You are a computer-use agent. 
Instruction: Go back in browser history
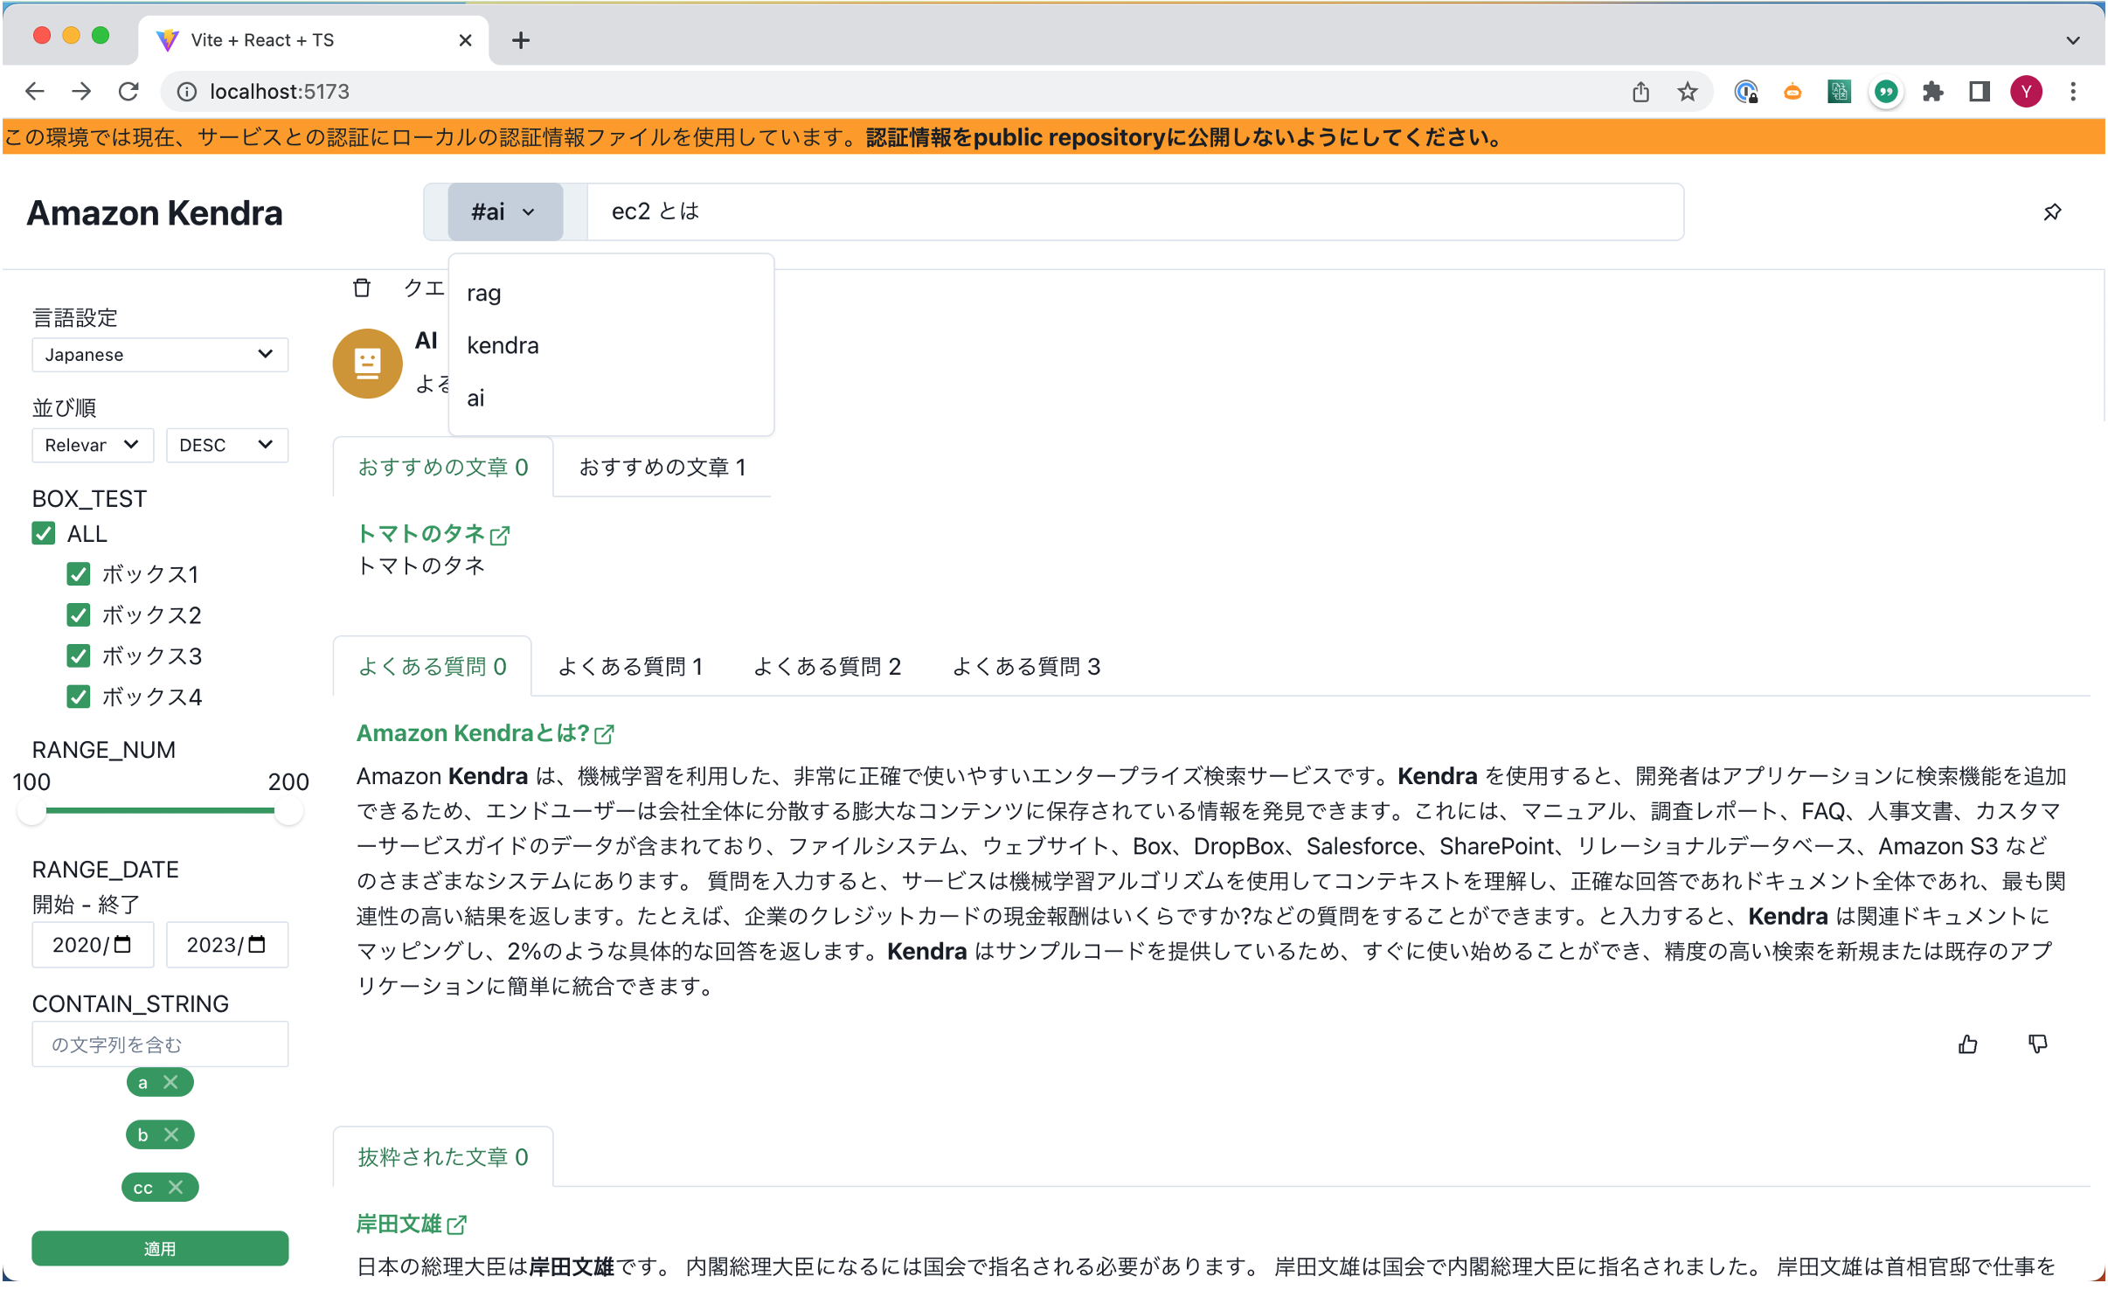[35, 92]
